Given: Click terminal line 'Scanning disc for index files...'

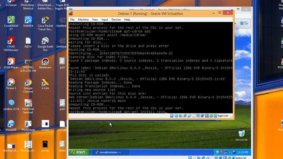Looking at the screenshot, I should click(101, 57).
